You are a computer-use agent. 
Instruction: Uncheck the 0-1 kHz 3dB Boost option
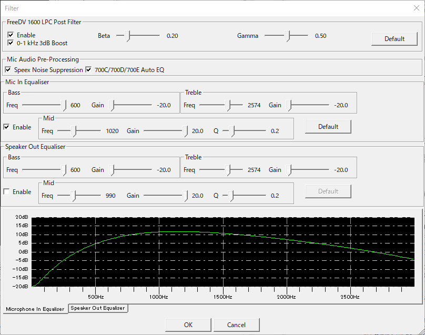point(11,43)
